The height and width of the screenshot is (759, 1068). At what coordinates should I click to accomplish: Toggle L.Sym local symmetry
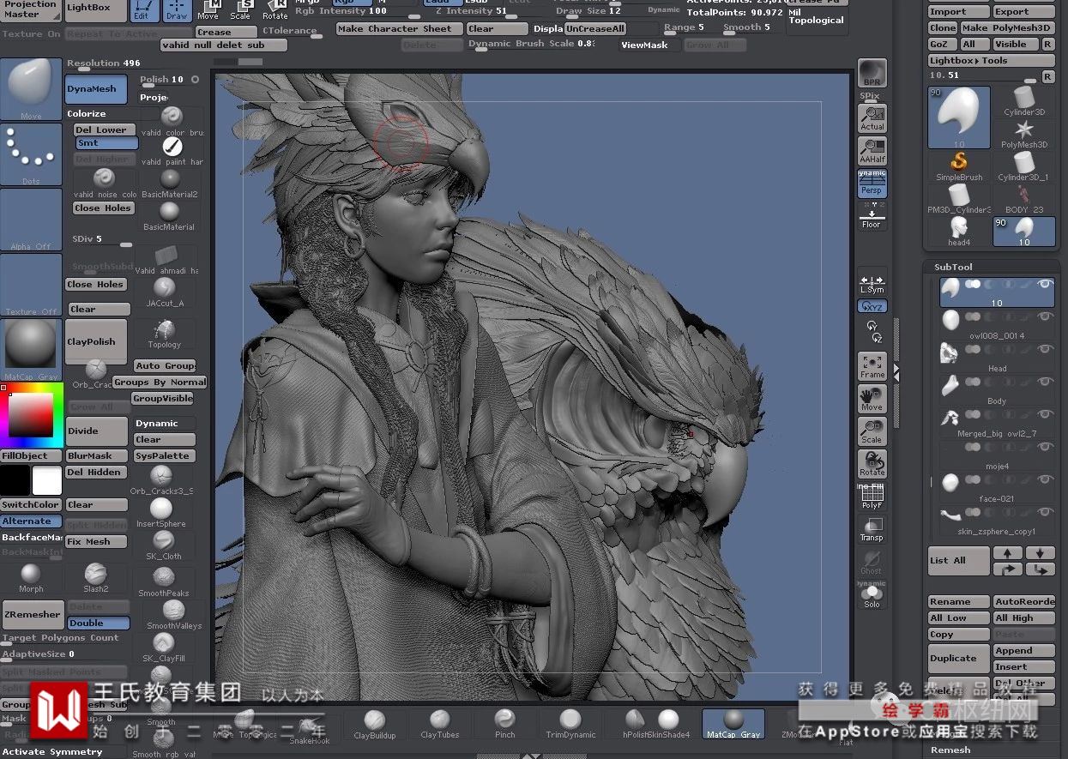coord(872,284)
